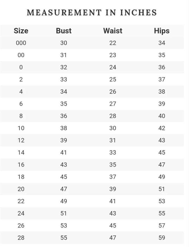Click the bust value 38 for size 10
The width and height of the screenshot is (189, 247).
(64, 128)
